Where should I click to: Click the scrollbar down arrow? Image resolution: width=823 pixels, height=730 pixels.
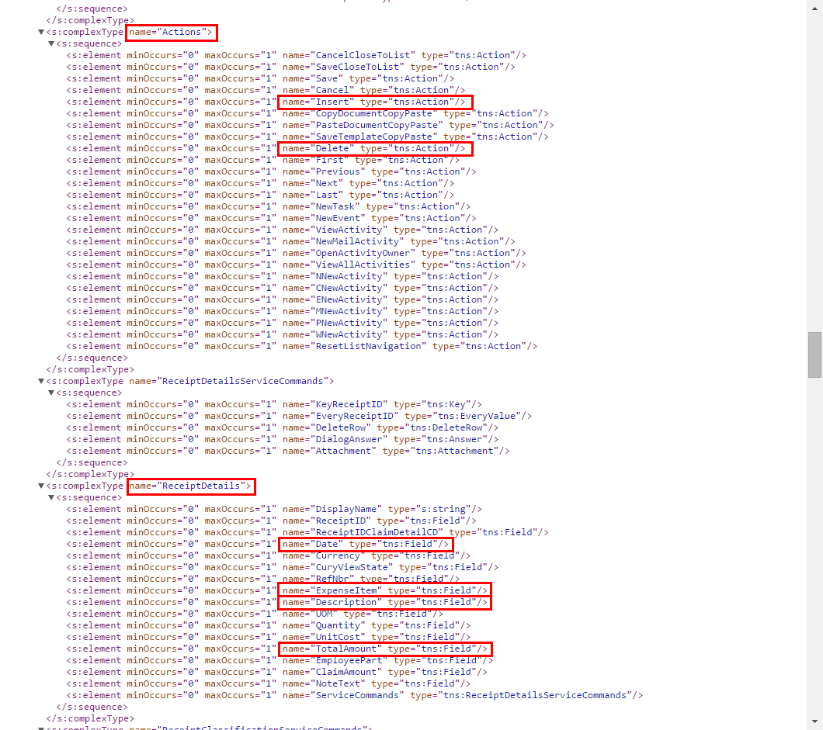(814, 721)
